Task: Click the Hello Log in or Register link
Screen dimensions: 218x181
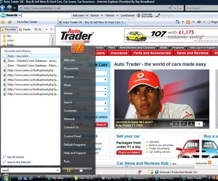Action: pos(203,48)
